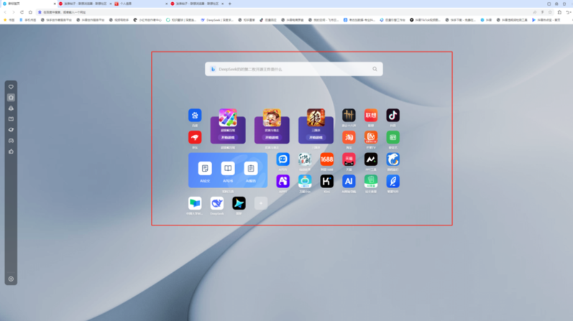Go back with the back arrow
Screen dimensions: 573x321
(5, 12)
